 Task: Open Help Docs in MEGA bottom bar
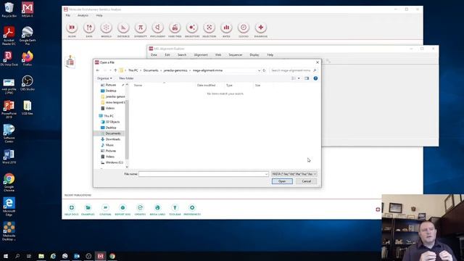(72, 210)
